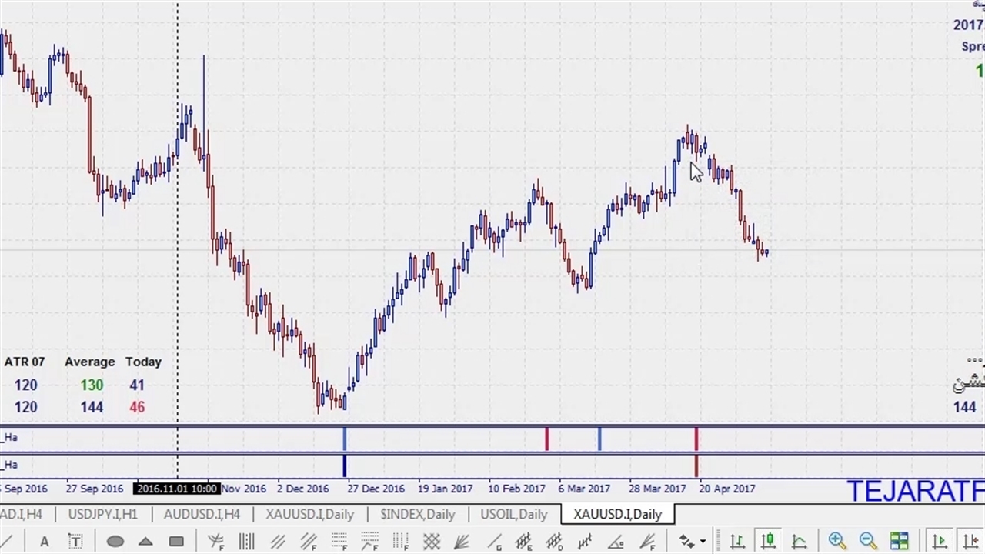Switch to the USDJPY.I,H1 chart tab
This screenshot has height=554, width=985.
[x=102, y=514]
